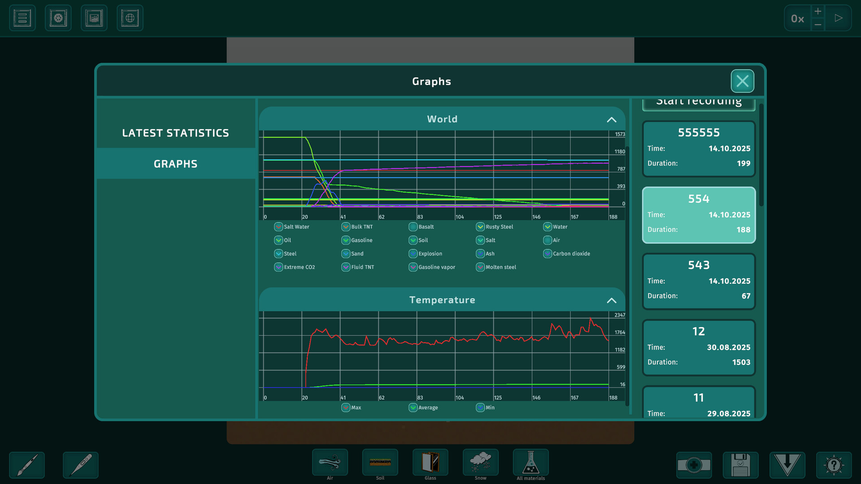
Task: Click the save floppy disk icon
Action: pyautogui.click(x=740, y=465)
